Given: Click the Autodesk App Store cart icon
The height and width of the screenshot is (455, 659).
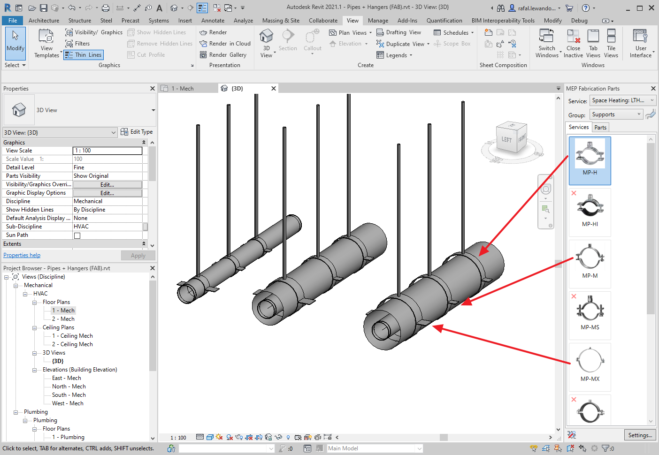Looking at the screenshot, I should click(569, 8).
